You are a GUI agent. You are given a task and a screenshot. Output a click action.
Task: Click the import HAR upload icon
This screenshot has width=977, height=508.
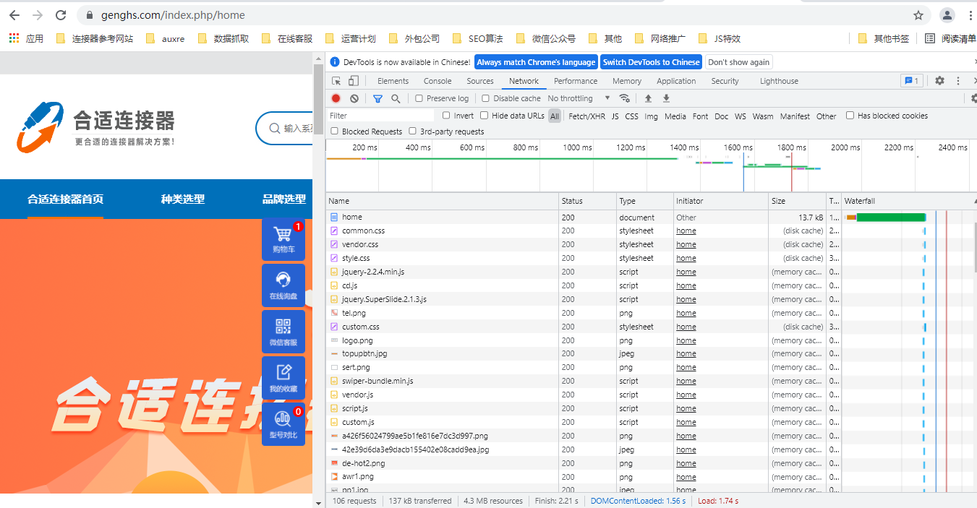(x=649, y=98)
